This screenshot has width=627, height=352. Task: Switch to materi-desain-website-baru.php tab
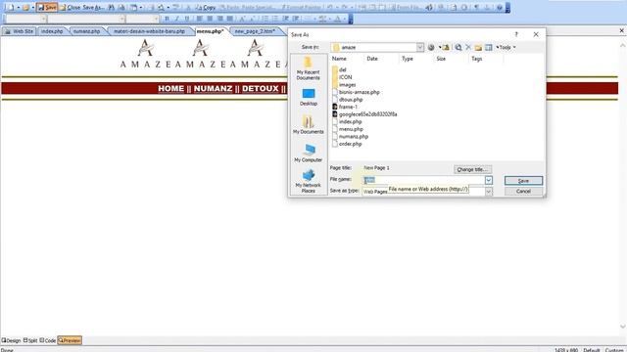tap(149, 31)
